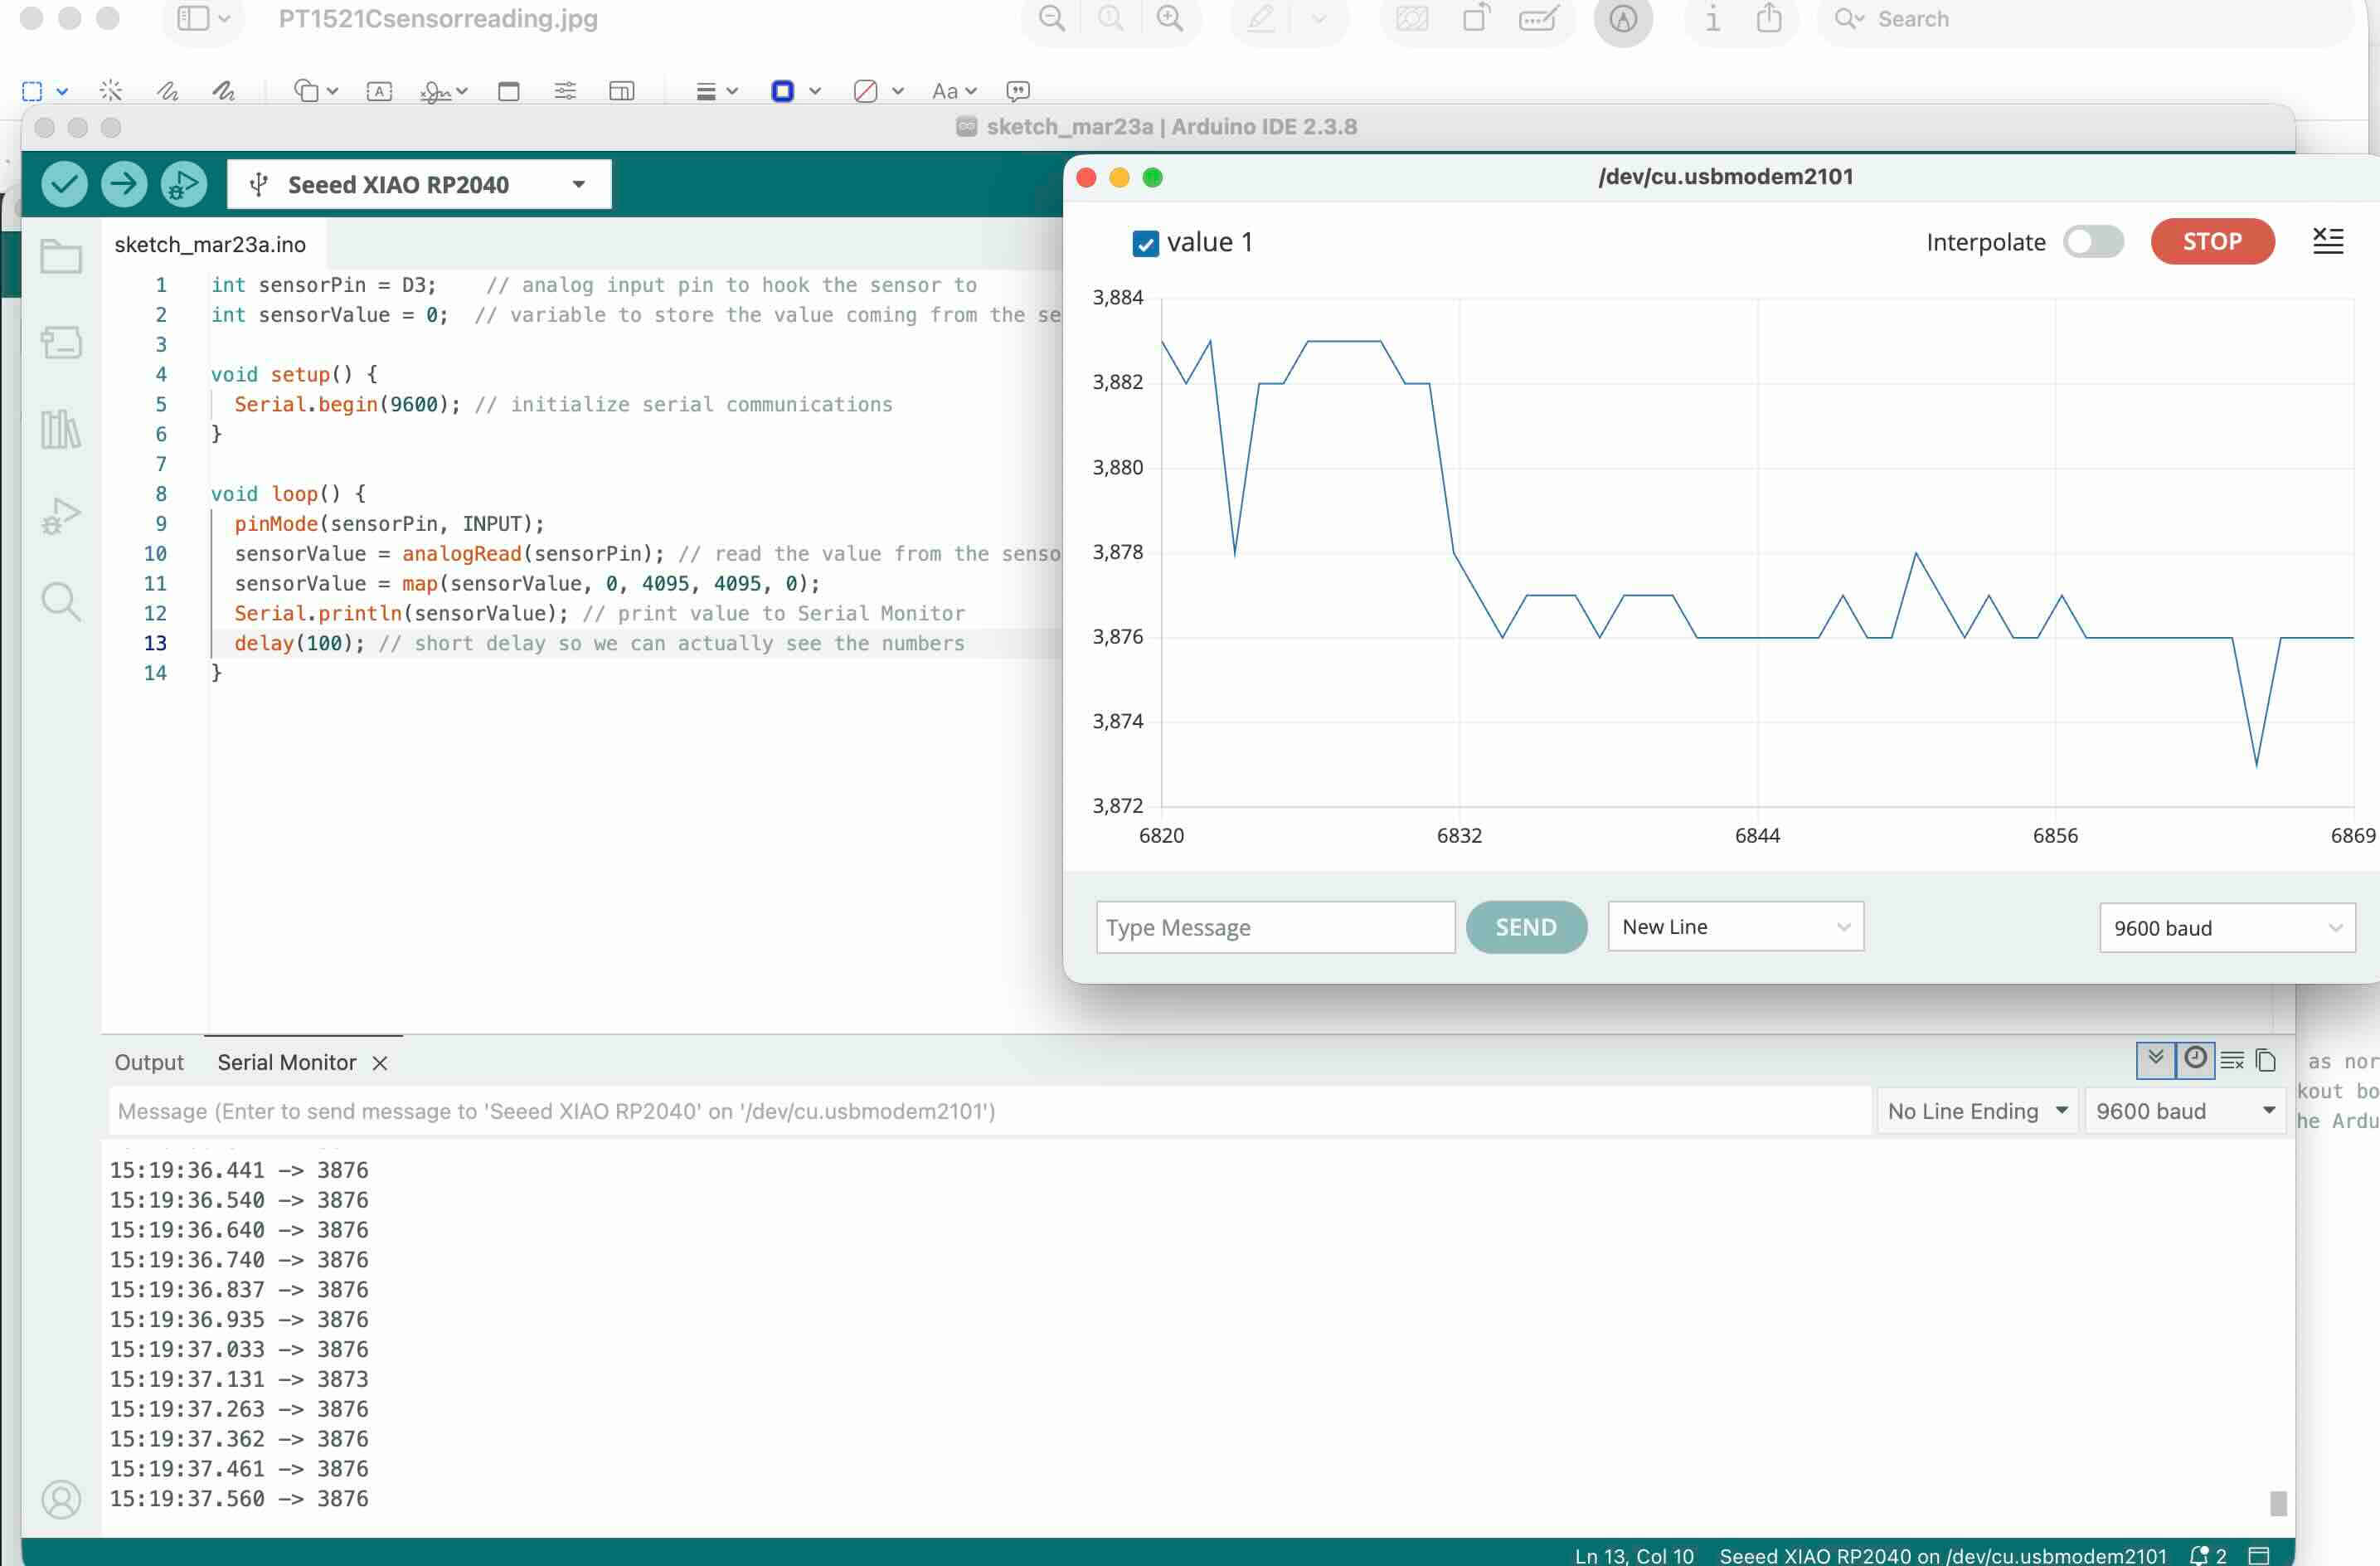Screen dimensions: 2380x1566
Task: Click the plotter clear lines icon
Action: [2327, 241]
